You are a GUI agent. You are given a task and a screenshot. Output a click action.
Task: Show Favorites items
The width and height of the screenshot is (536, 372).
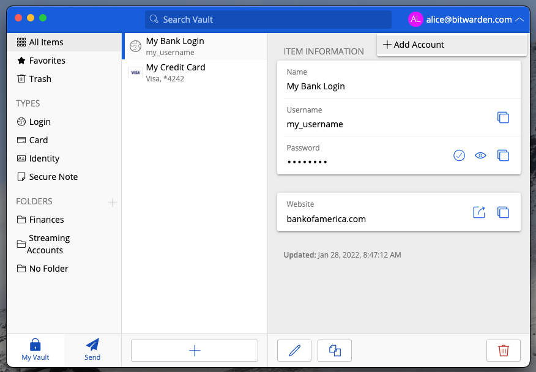(64, 61)
